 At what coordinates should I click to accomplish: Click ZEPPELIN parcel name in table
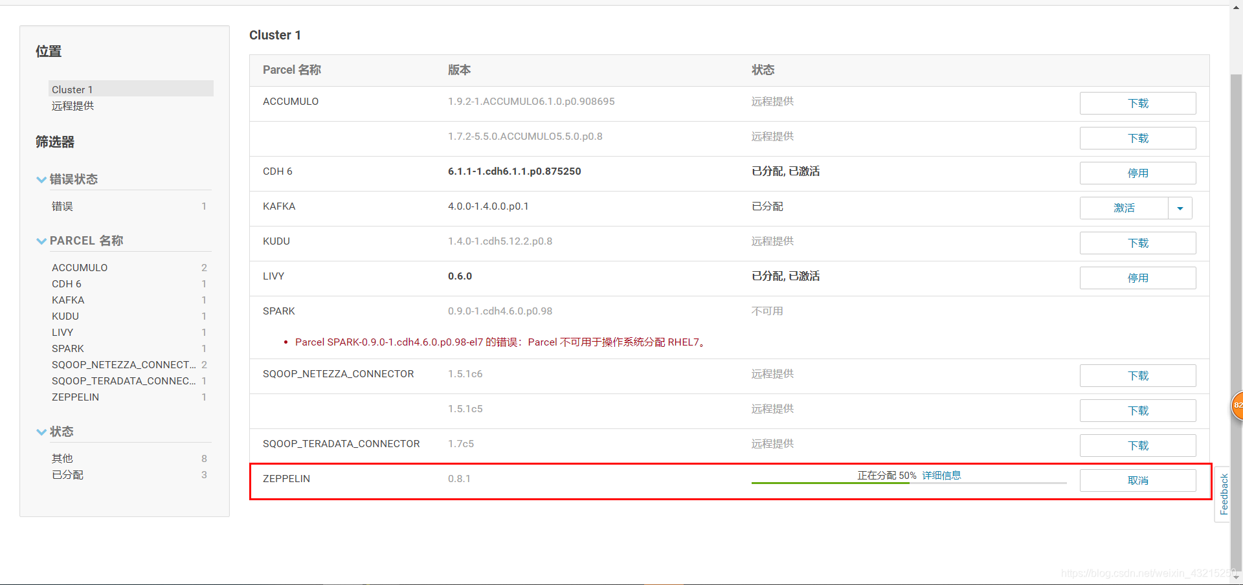coord(286,479)
